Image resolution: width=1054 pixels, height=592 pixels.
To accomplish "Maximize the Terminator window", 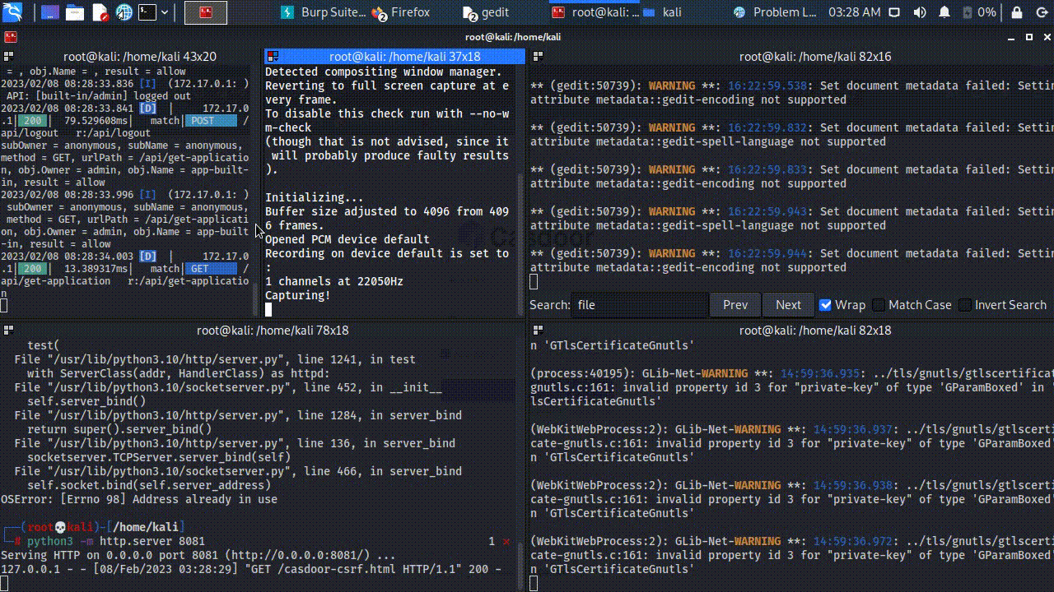I will coord(1029,37).
